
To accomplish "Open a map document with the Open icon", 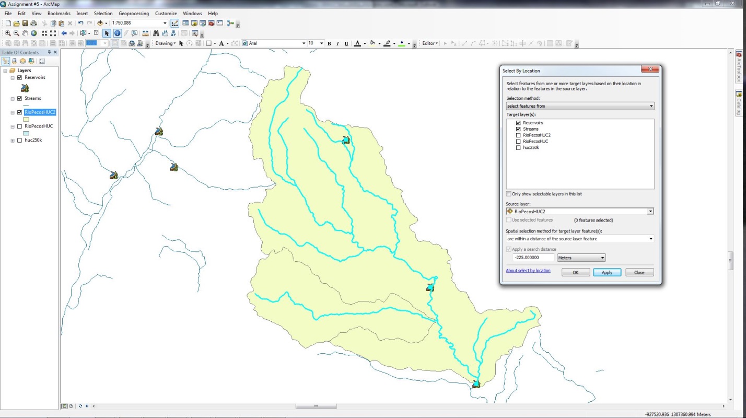I will 17,23.
